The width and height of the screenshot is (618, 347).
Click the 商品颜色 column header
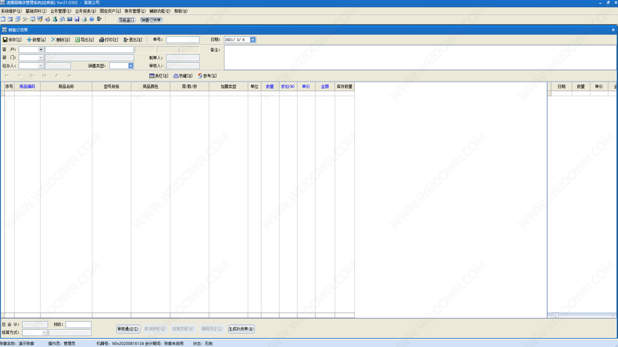[x=151, y=87]
